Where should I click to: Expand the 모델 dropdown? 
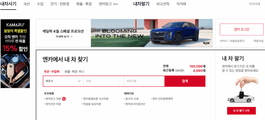coord(104,81)
